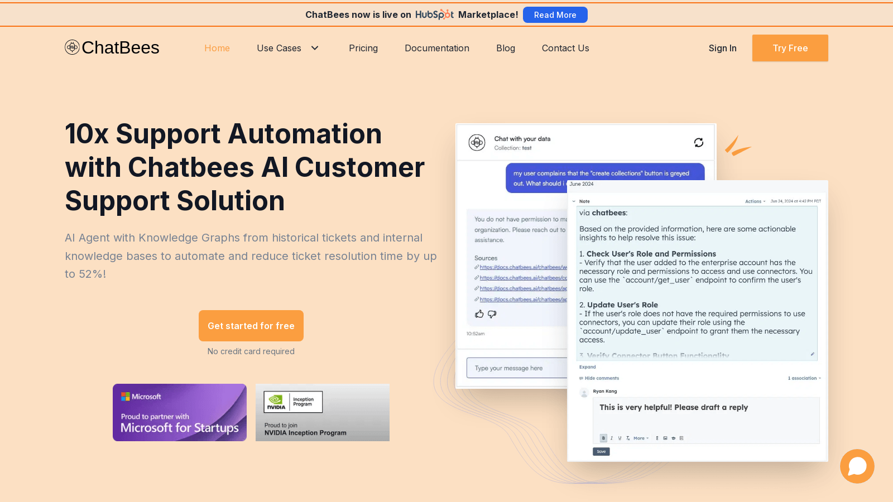Viewport: 893px width, 502px height.
Task: Click Expand under the note
Action: point(587,367)
